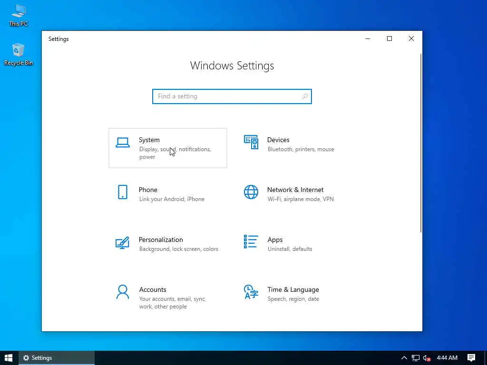
Task: Click the Devices heading text
Action: (x=278, y=140)
